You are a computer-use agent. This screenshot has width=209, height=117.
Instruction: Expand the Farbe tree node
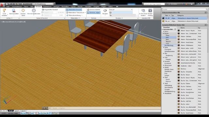164,47
